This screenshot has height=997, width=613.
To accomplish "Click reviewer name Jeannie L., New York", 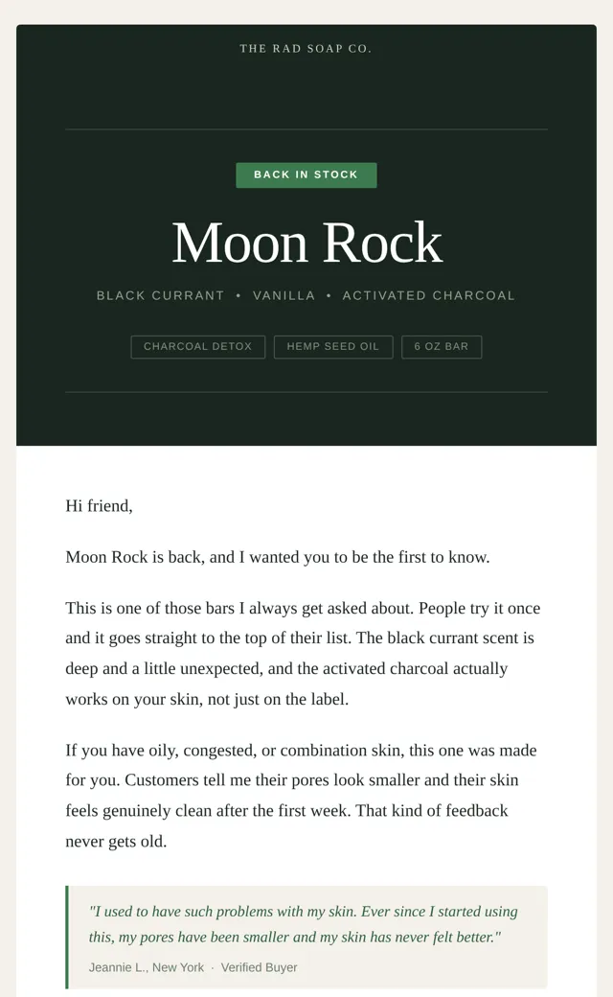I will 147,967.
